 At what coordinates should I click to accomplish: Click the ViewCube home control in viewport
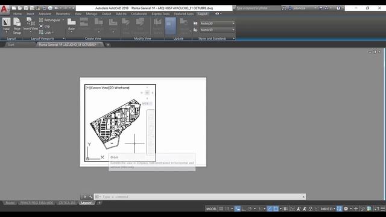pyautogui.click(x=147, y=93)
